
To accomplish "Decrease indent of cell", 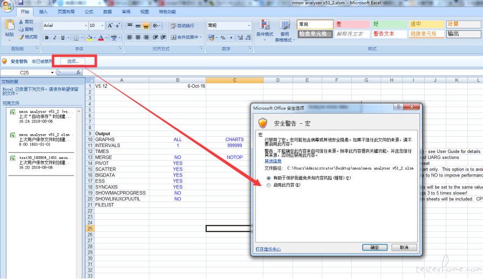I will point(155,37).
